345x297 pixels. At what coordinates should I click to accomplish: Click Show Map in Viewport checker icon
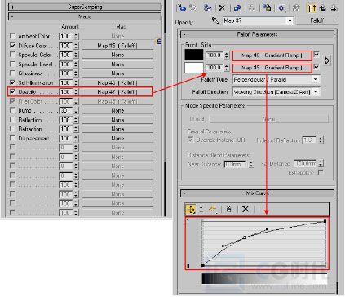click(296, 8)
